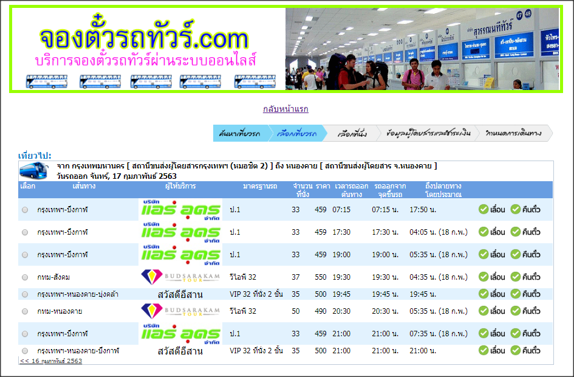Click เลื่อน checkmark icon in กทม-หนองคาย row
The image size is (574, 377).
pyautogui.click(x=483, y=311)
